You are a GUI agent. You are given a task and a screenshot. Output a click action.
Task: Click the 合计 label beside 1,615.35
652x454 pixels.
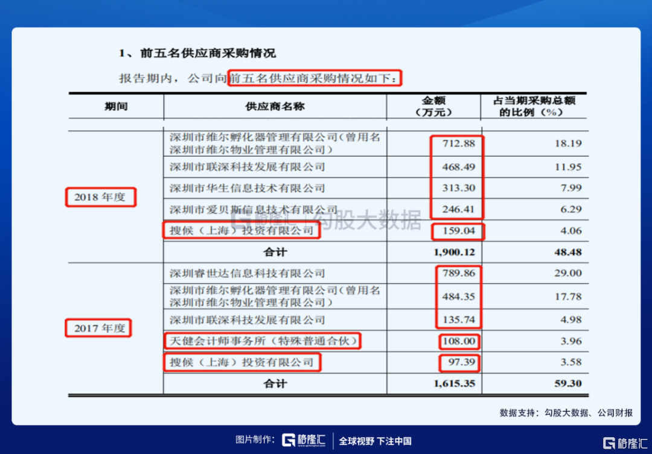coord(275,383)
